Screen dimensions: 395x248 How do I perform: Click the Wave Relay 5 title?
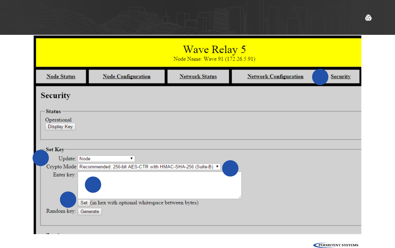pos(214,49)
